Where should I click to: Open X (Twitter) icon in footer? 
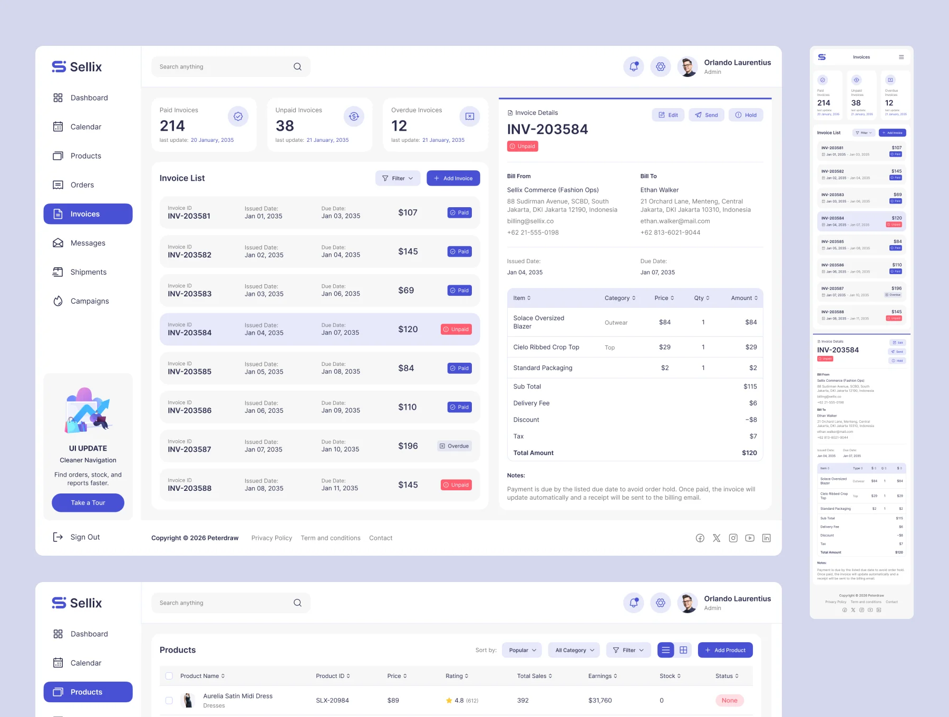716,538
